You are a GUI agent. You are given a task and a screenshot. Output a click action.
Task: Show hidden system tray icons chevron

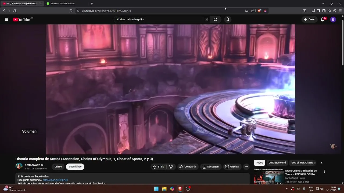287,189
